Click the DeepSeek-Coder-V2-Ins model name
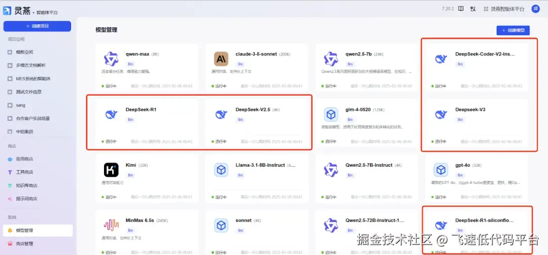The height and width of the screenshot is (255, 548). tap(485, 54)
